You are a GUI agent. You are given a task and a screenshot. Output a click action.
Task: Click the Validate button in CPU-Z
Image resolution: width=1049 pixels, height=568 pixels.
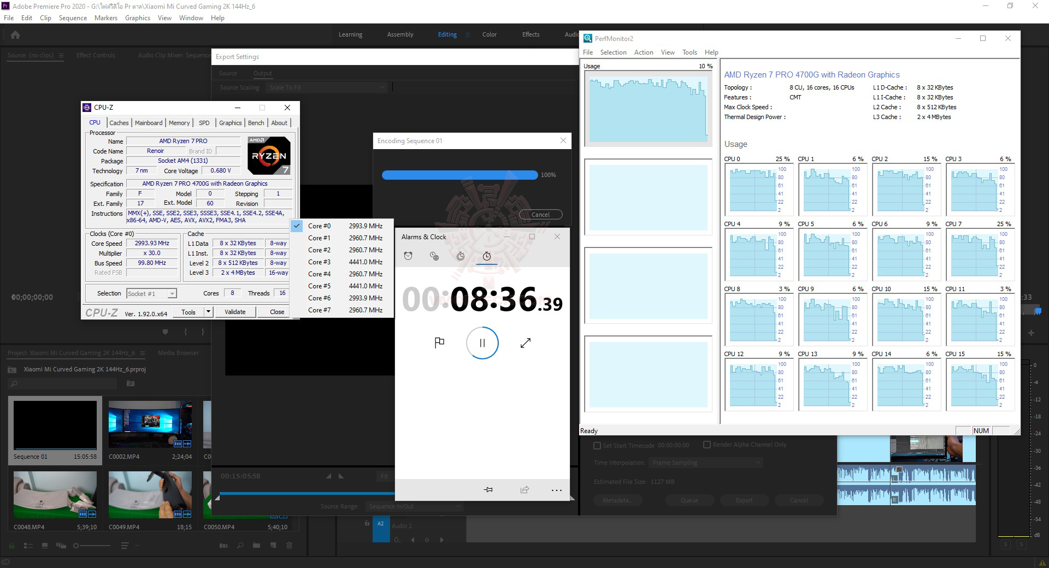[235, 312]
